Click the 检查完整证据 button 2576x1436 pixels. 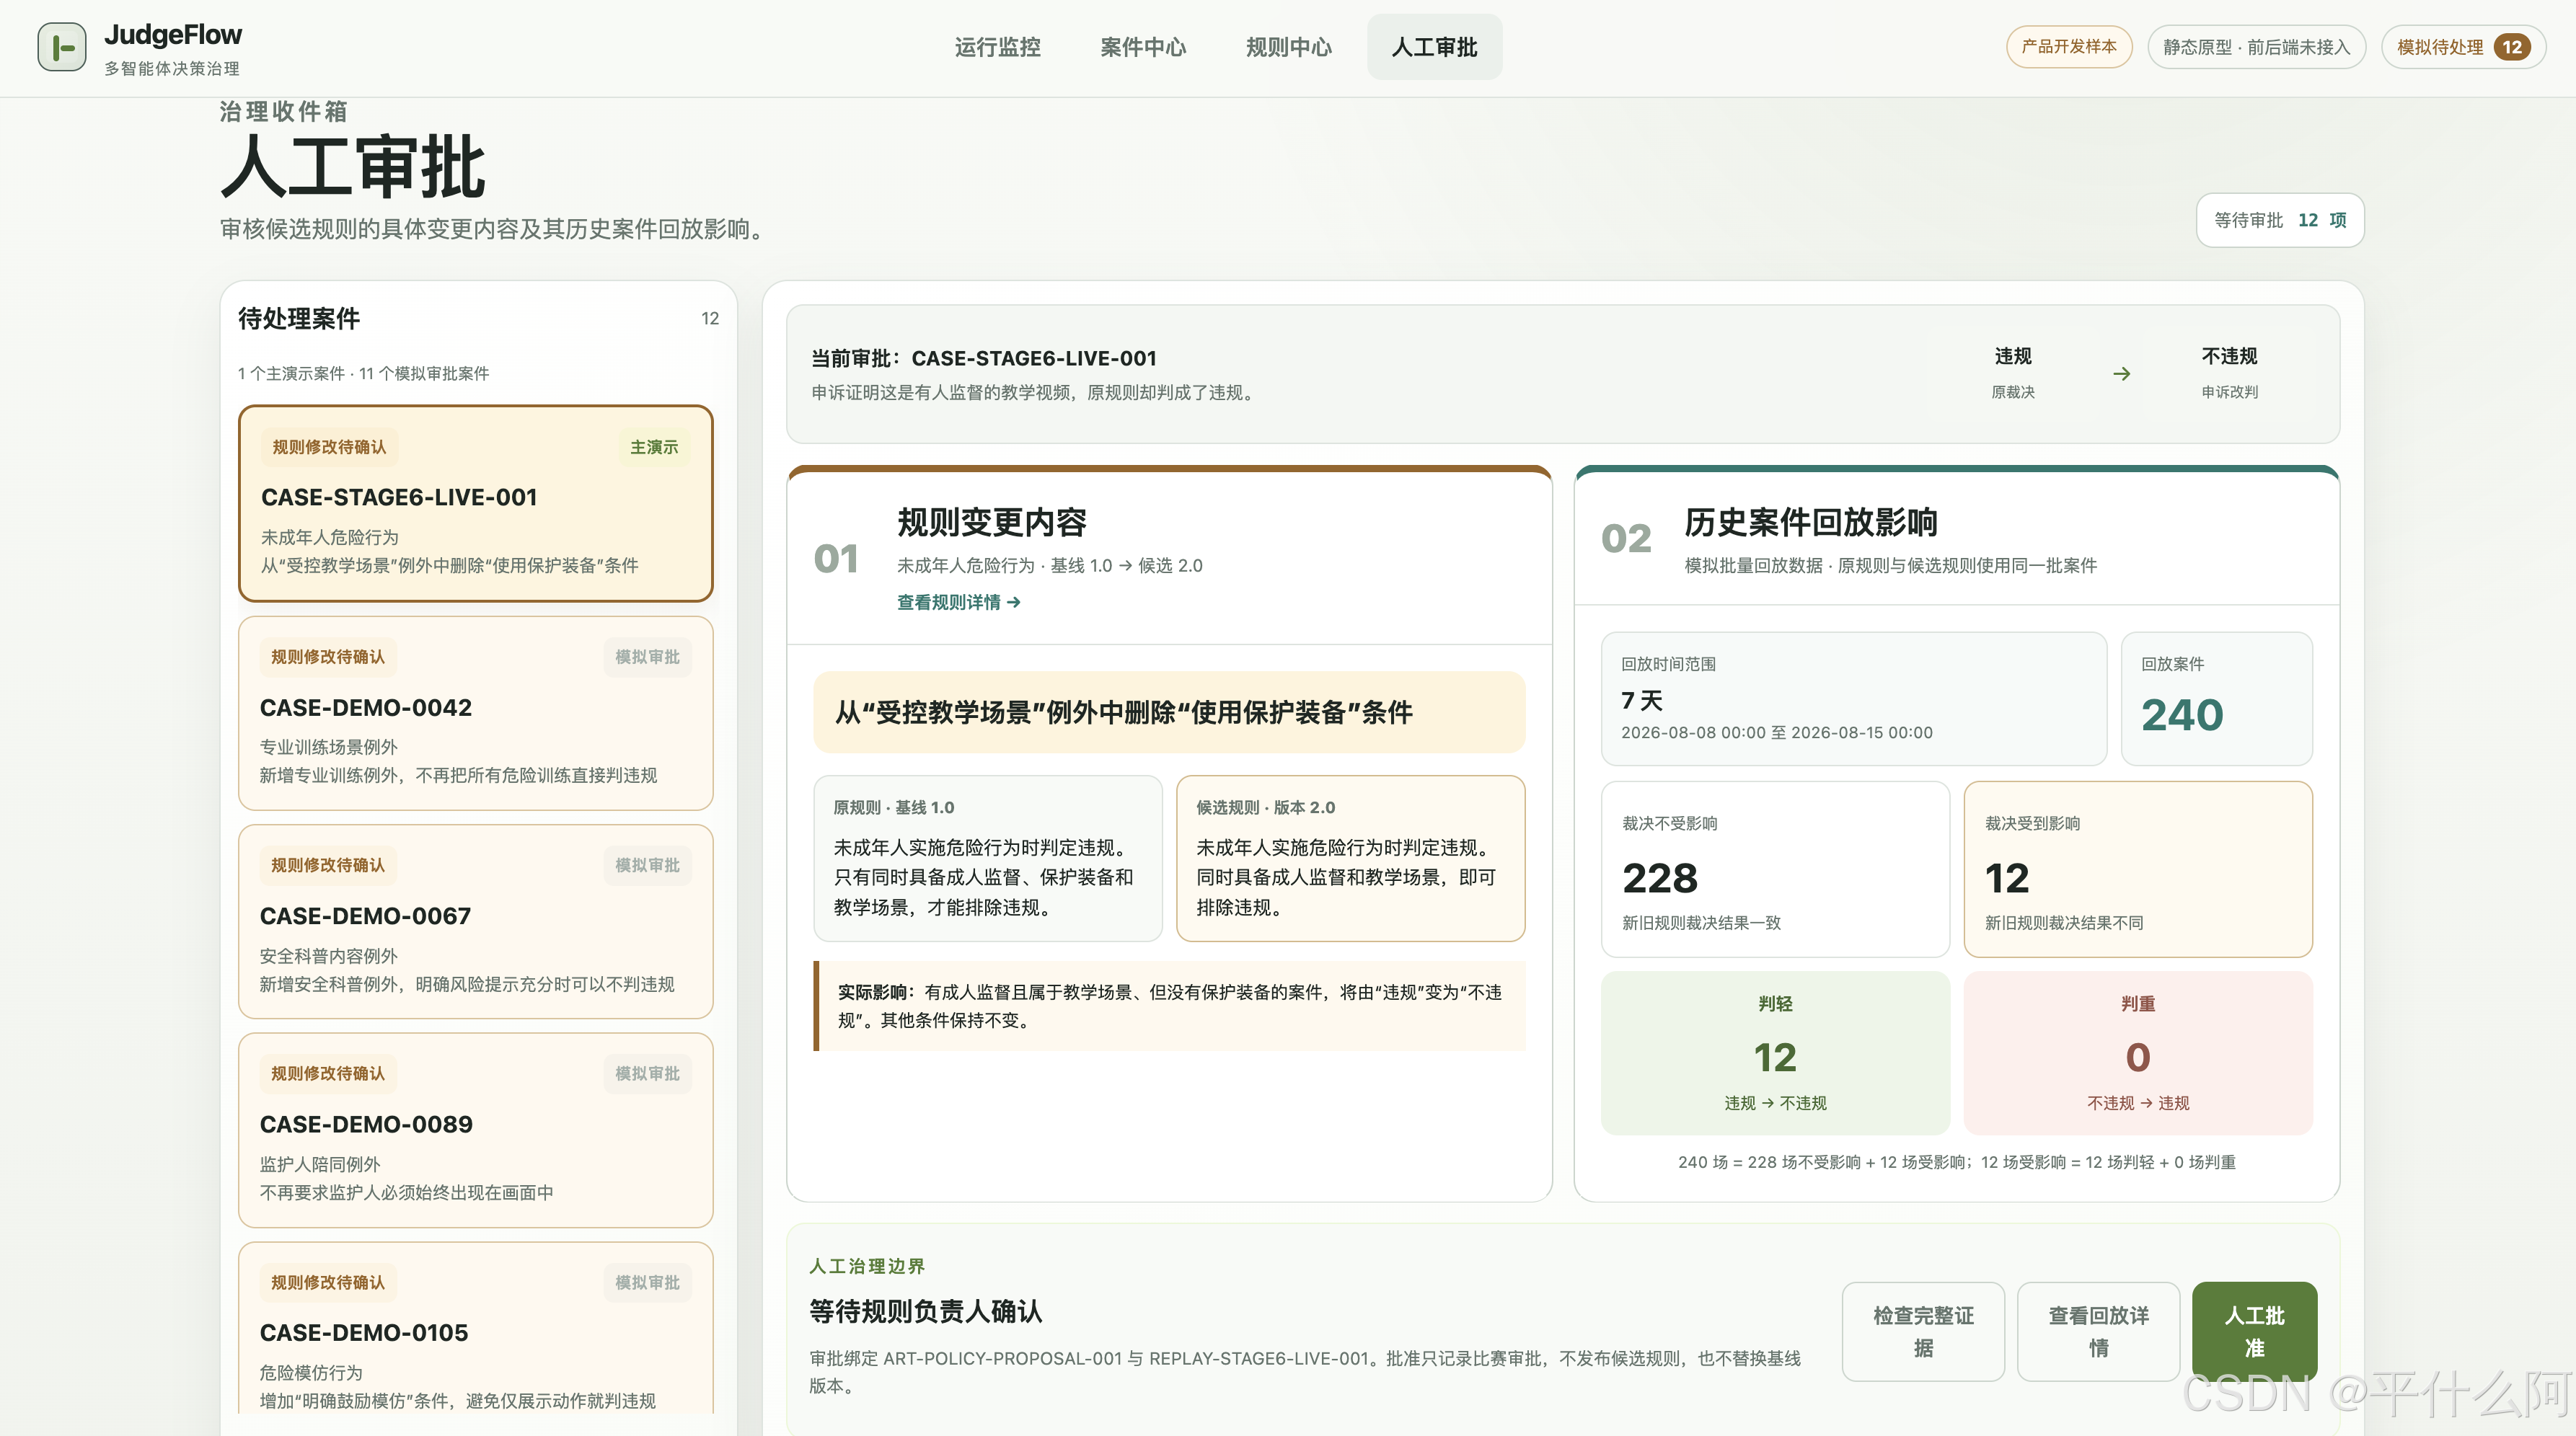point(1923,1331)
